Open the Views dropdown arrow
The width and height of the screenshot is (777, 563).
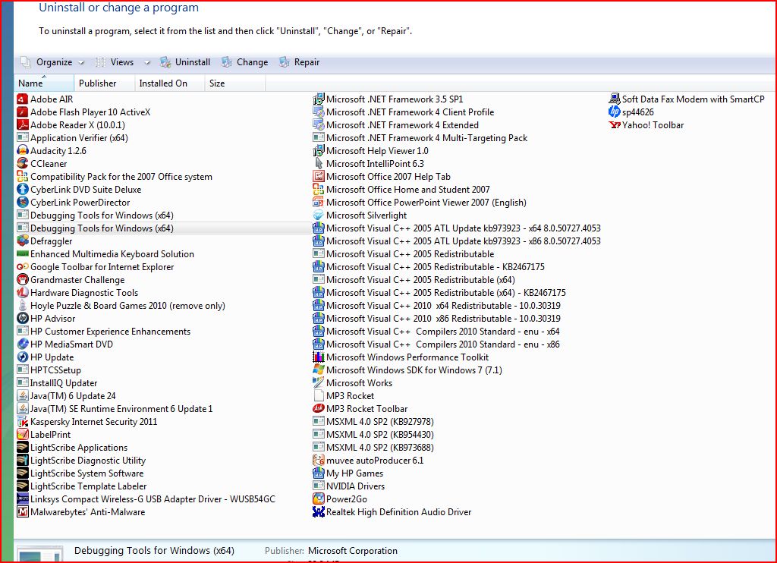pyautogui.click(x=146, y=62)
